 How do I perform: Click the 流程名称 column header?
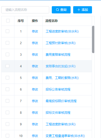coord(52,21)
